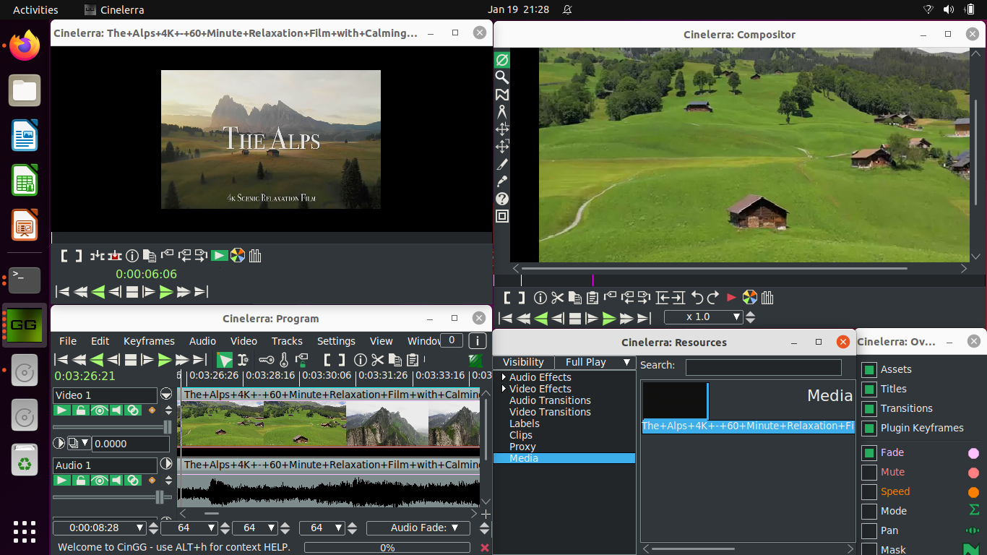987x555 pixels.
Task: Play forward in the Viewer transport
Action: click(x=166, y=291)
